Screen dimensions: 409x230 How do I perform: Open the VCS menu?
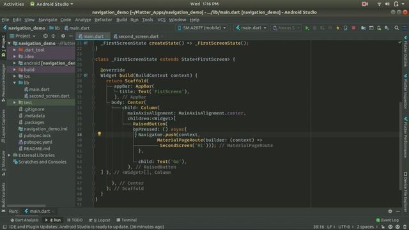pos(161,20)
